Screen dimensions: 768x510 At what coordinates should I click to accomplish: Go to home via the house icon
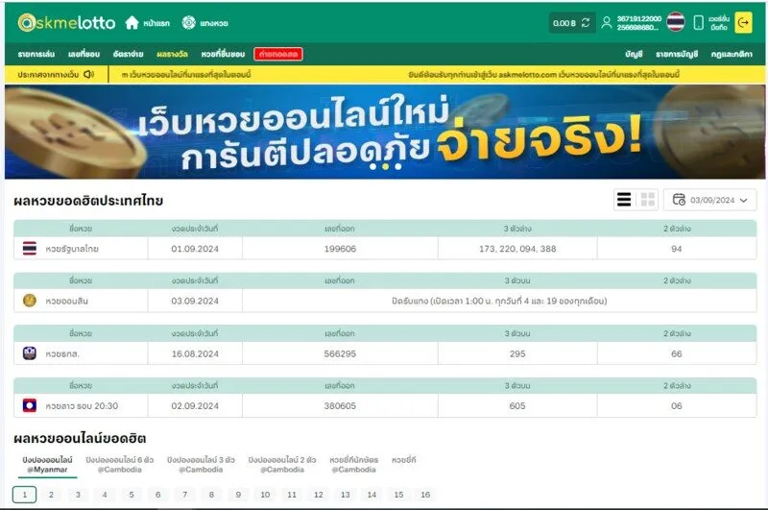tap(132, 22)
